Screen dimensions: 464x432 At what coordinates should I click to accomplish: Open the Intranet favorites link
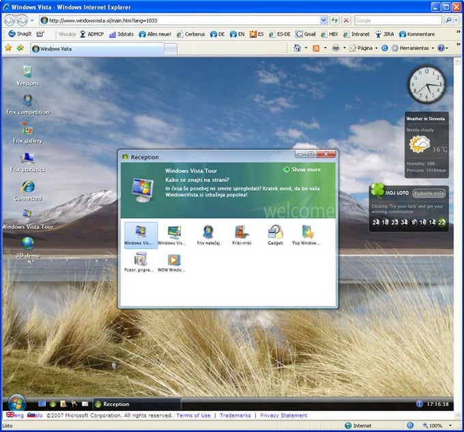point(357,34)
